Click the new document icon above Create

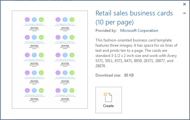point(108,97)
